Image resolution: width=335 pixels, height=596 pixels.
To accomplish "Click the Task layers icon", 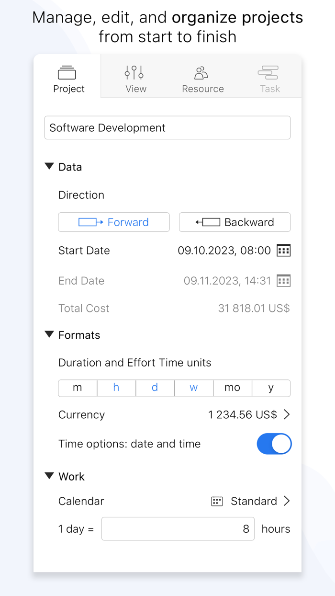I will pyautogui.click(x=268, y=72).
